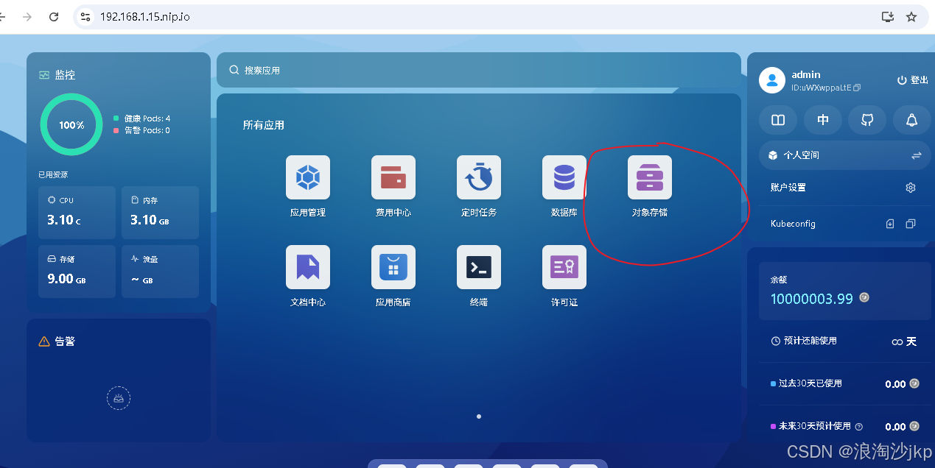Image resolution: width=935 pixels, height=468 pixels.
Task: Launch the 定时任务 app
Action: pos(479,177)
